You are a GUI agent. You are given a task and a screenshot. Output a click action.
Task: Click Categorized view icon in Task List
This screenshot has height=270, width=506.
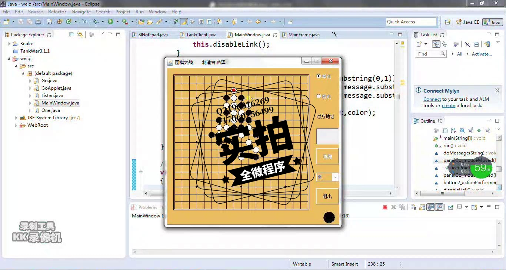click(436, 44)
